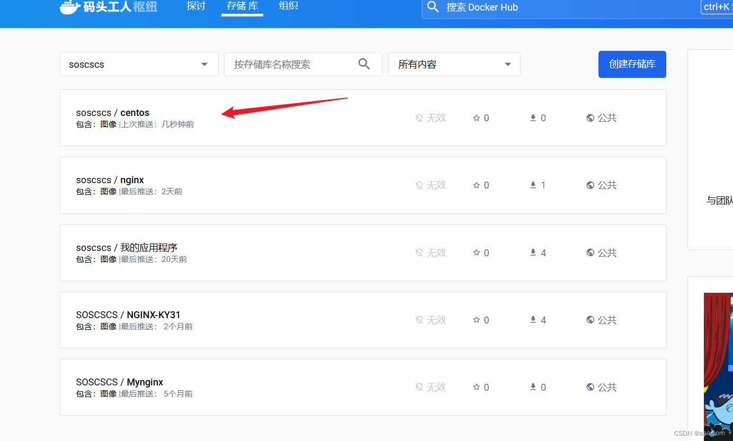The width and height of the screenshot is (733, 441).
Task: Click the globe icon in 我的应用程序 row
Action: [591, 253]
